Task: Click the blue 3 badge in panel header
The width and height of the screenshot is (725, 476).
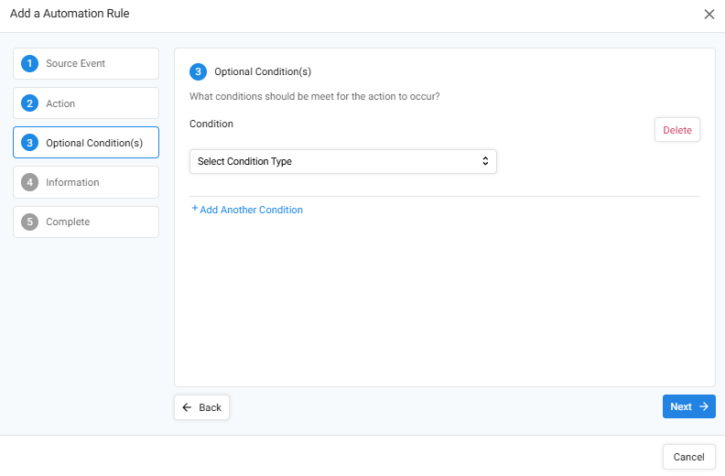Action: pyautogui.click(x=199, y=71)
